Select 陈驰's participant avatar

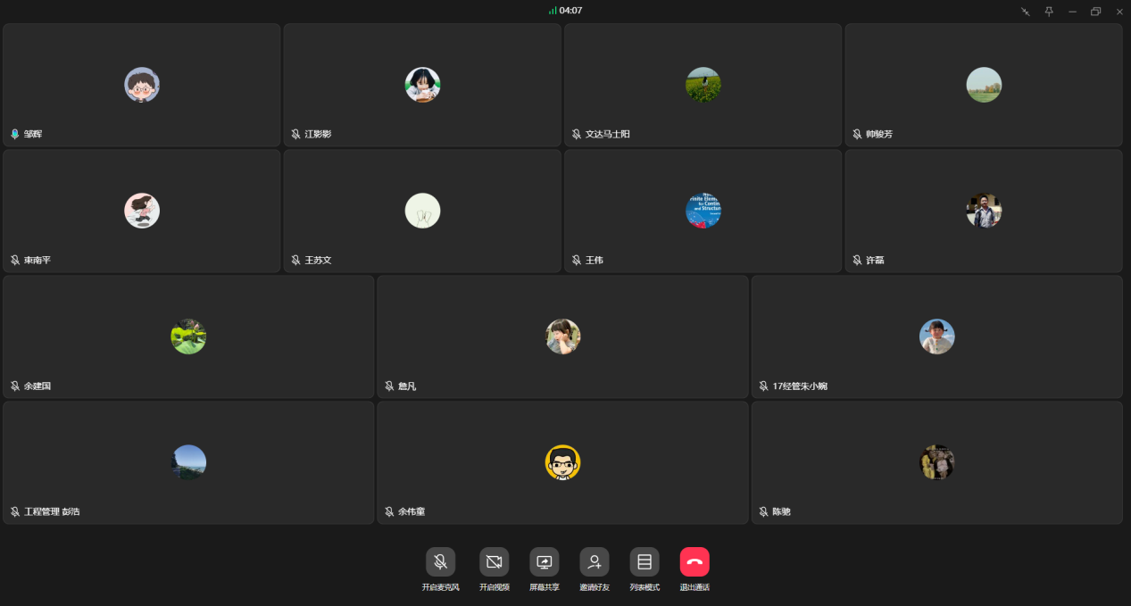pyautogui.click(x=936, y=462)
